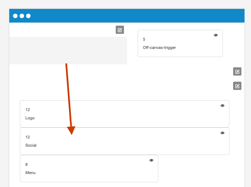Toggle visibility eye on Off-canvas-trigger card
This screenshot has width=251, height=187.
pos(216,35)
